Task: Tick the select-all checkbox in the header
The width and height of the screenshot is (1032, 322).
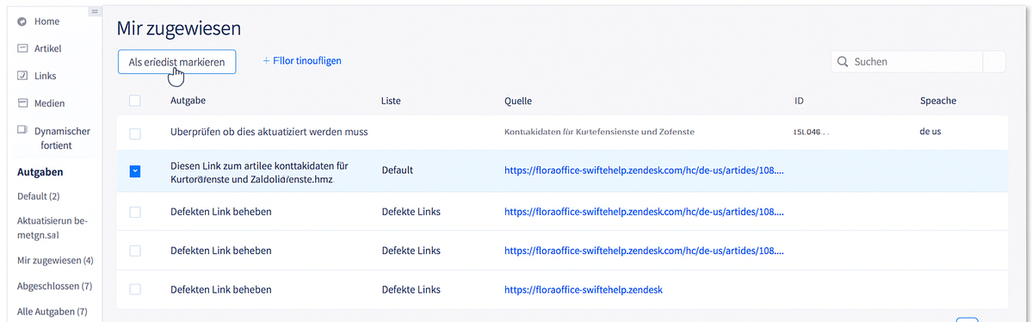Action: point(135,101)
